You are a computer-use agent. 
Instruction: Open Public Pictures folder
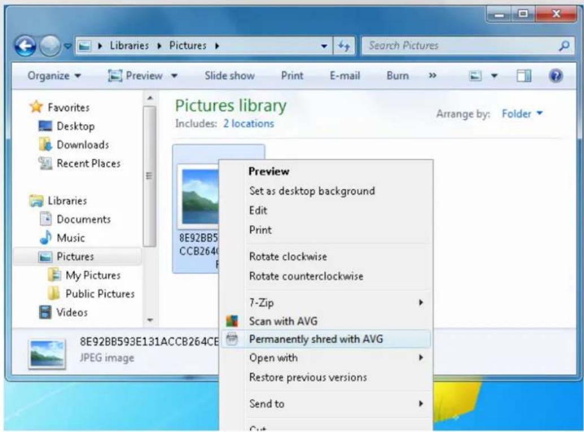point(100,294)
